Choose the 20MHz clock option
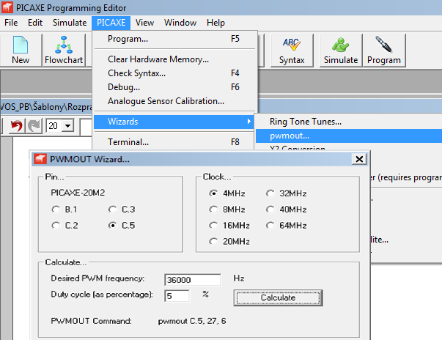 [213, 241]
